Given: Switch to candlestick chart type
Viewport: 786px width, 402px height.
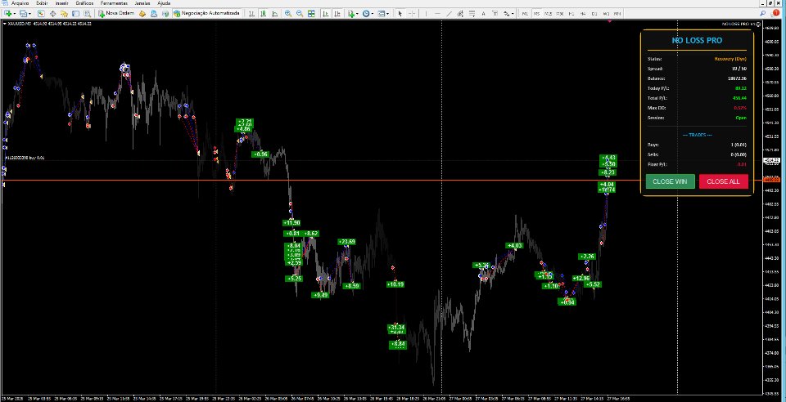Looking at the screenshot, I should tap(263, 14).
